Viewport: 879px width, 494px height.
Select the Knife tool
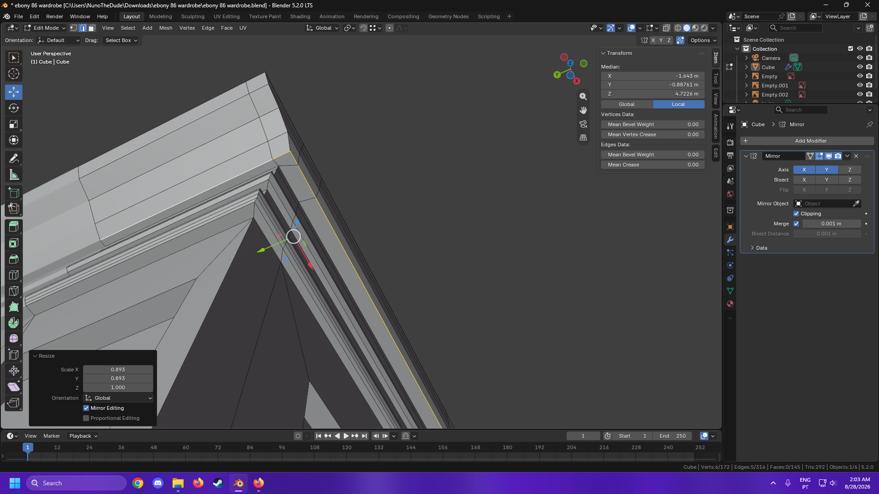(14, 291)
